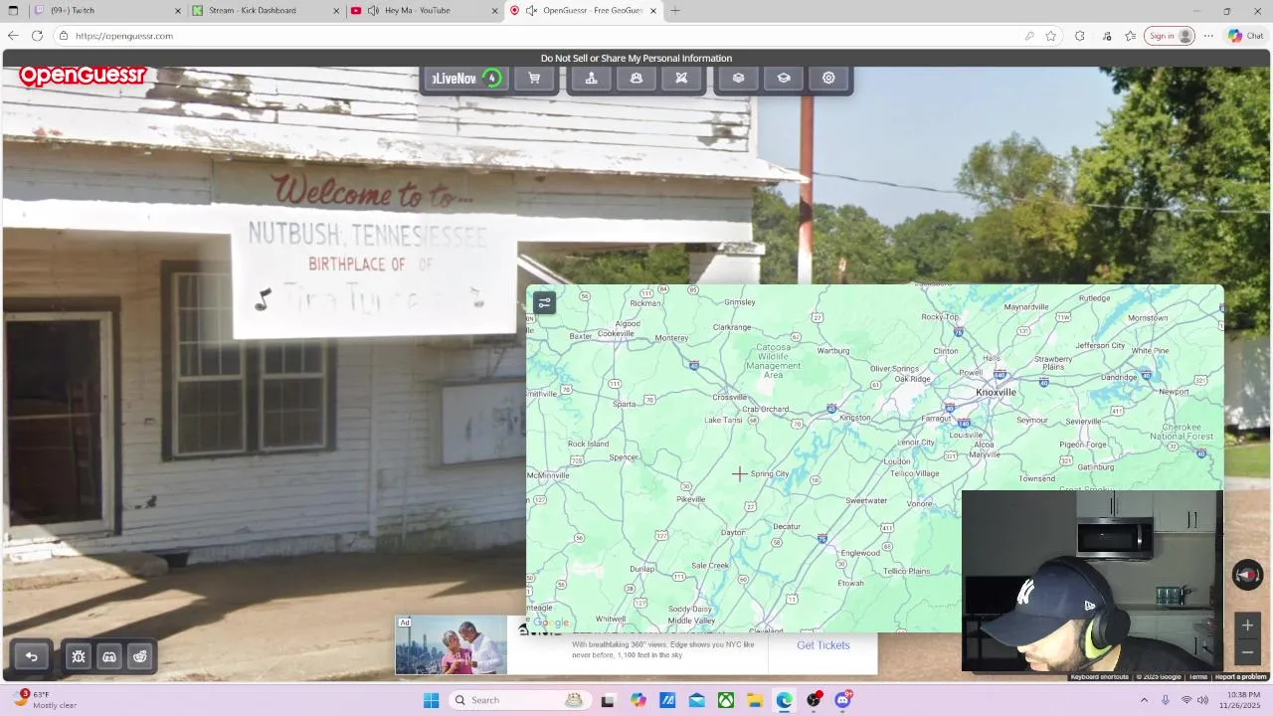Open the OpenGuessr settings gear
Viewport: 1273px width, 716px height.
[828, 79]
